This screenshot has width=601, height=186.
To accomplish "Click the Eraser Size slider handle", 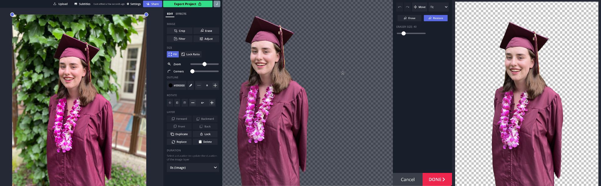I will click(x=403, y=33).
